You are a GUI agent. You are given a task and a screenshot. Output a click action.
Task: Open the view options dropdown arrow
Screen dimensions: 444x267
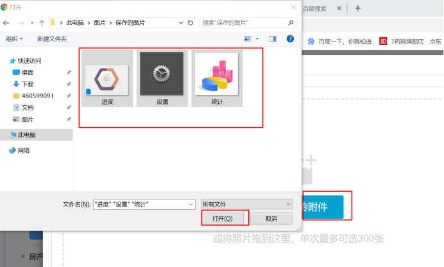coord(257,39)
